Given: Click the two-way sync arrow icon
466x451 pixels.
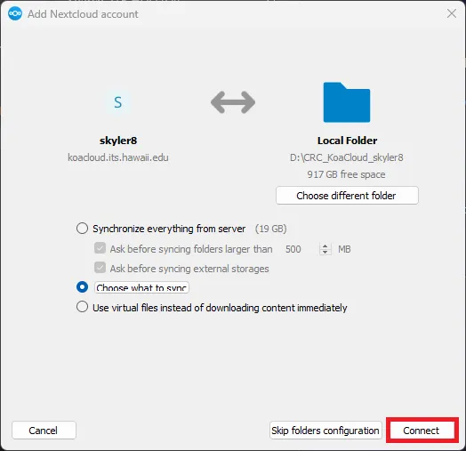Looking at the screenshot, I should [233, 102].
